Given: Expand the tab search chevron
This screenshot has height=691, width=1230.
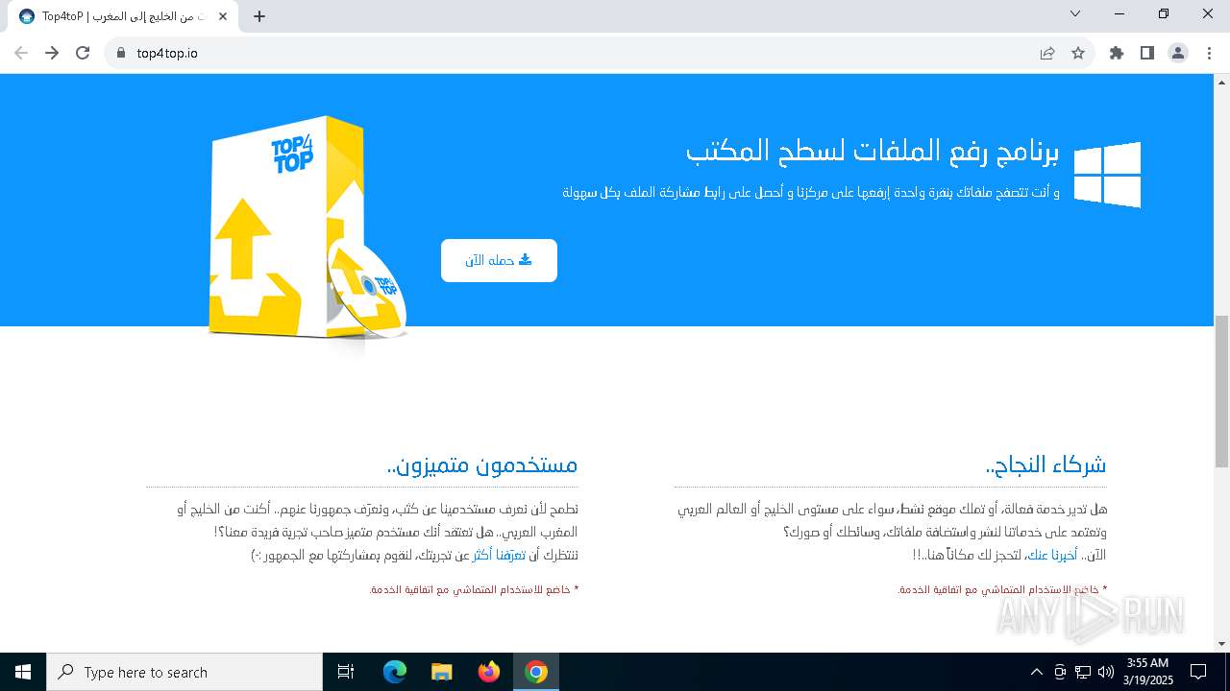Looking at the screenshot, I should [x=1075, y=13].
